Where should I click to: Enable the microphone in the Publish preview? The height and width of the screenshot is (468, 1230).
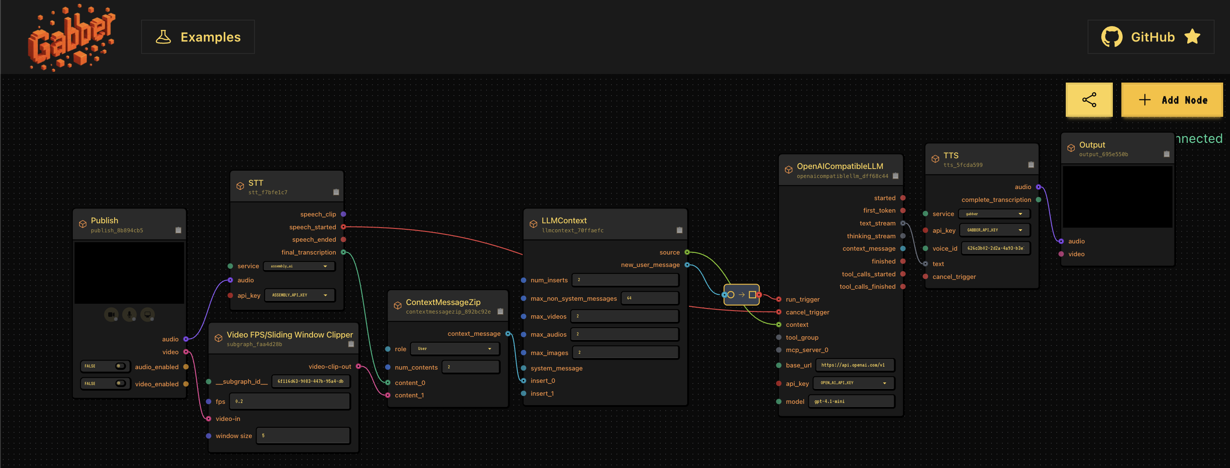coord(130,314)
